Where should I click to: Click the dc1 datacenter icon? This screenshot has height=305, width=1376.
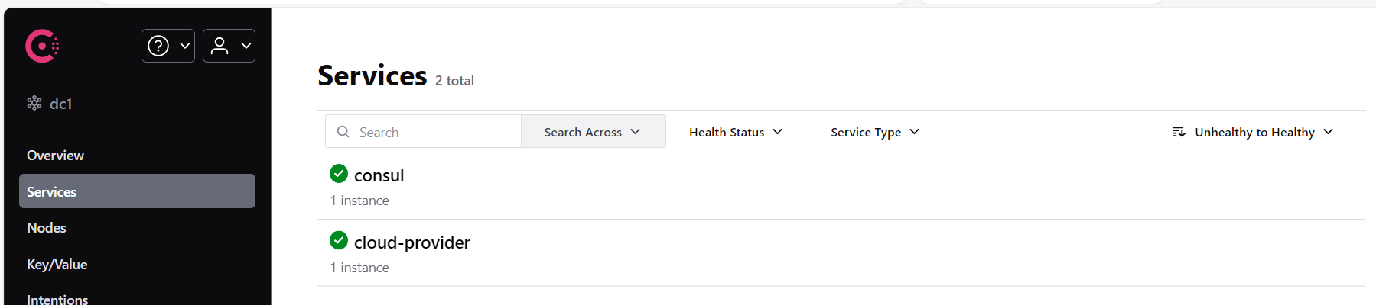click(x=34, y=103)
